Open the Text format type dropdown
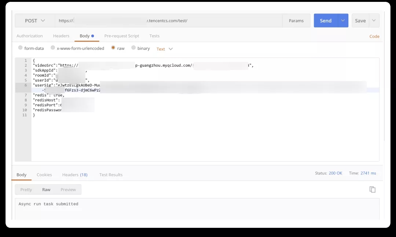 pos(165,49)
